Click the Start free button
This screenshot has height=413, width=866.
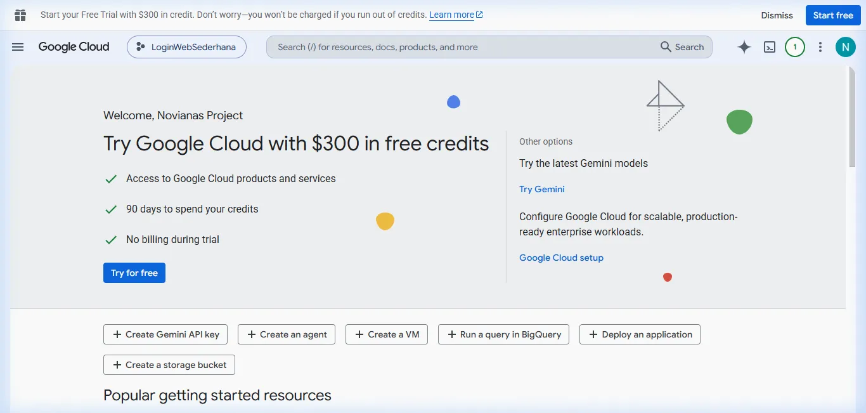833,15
